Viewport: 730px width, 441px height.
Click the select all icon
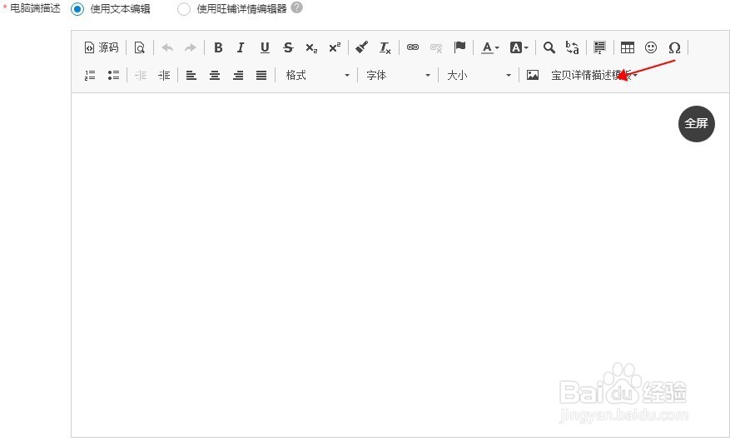coord(599,47)
